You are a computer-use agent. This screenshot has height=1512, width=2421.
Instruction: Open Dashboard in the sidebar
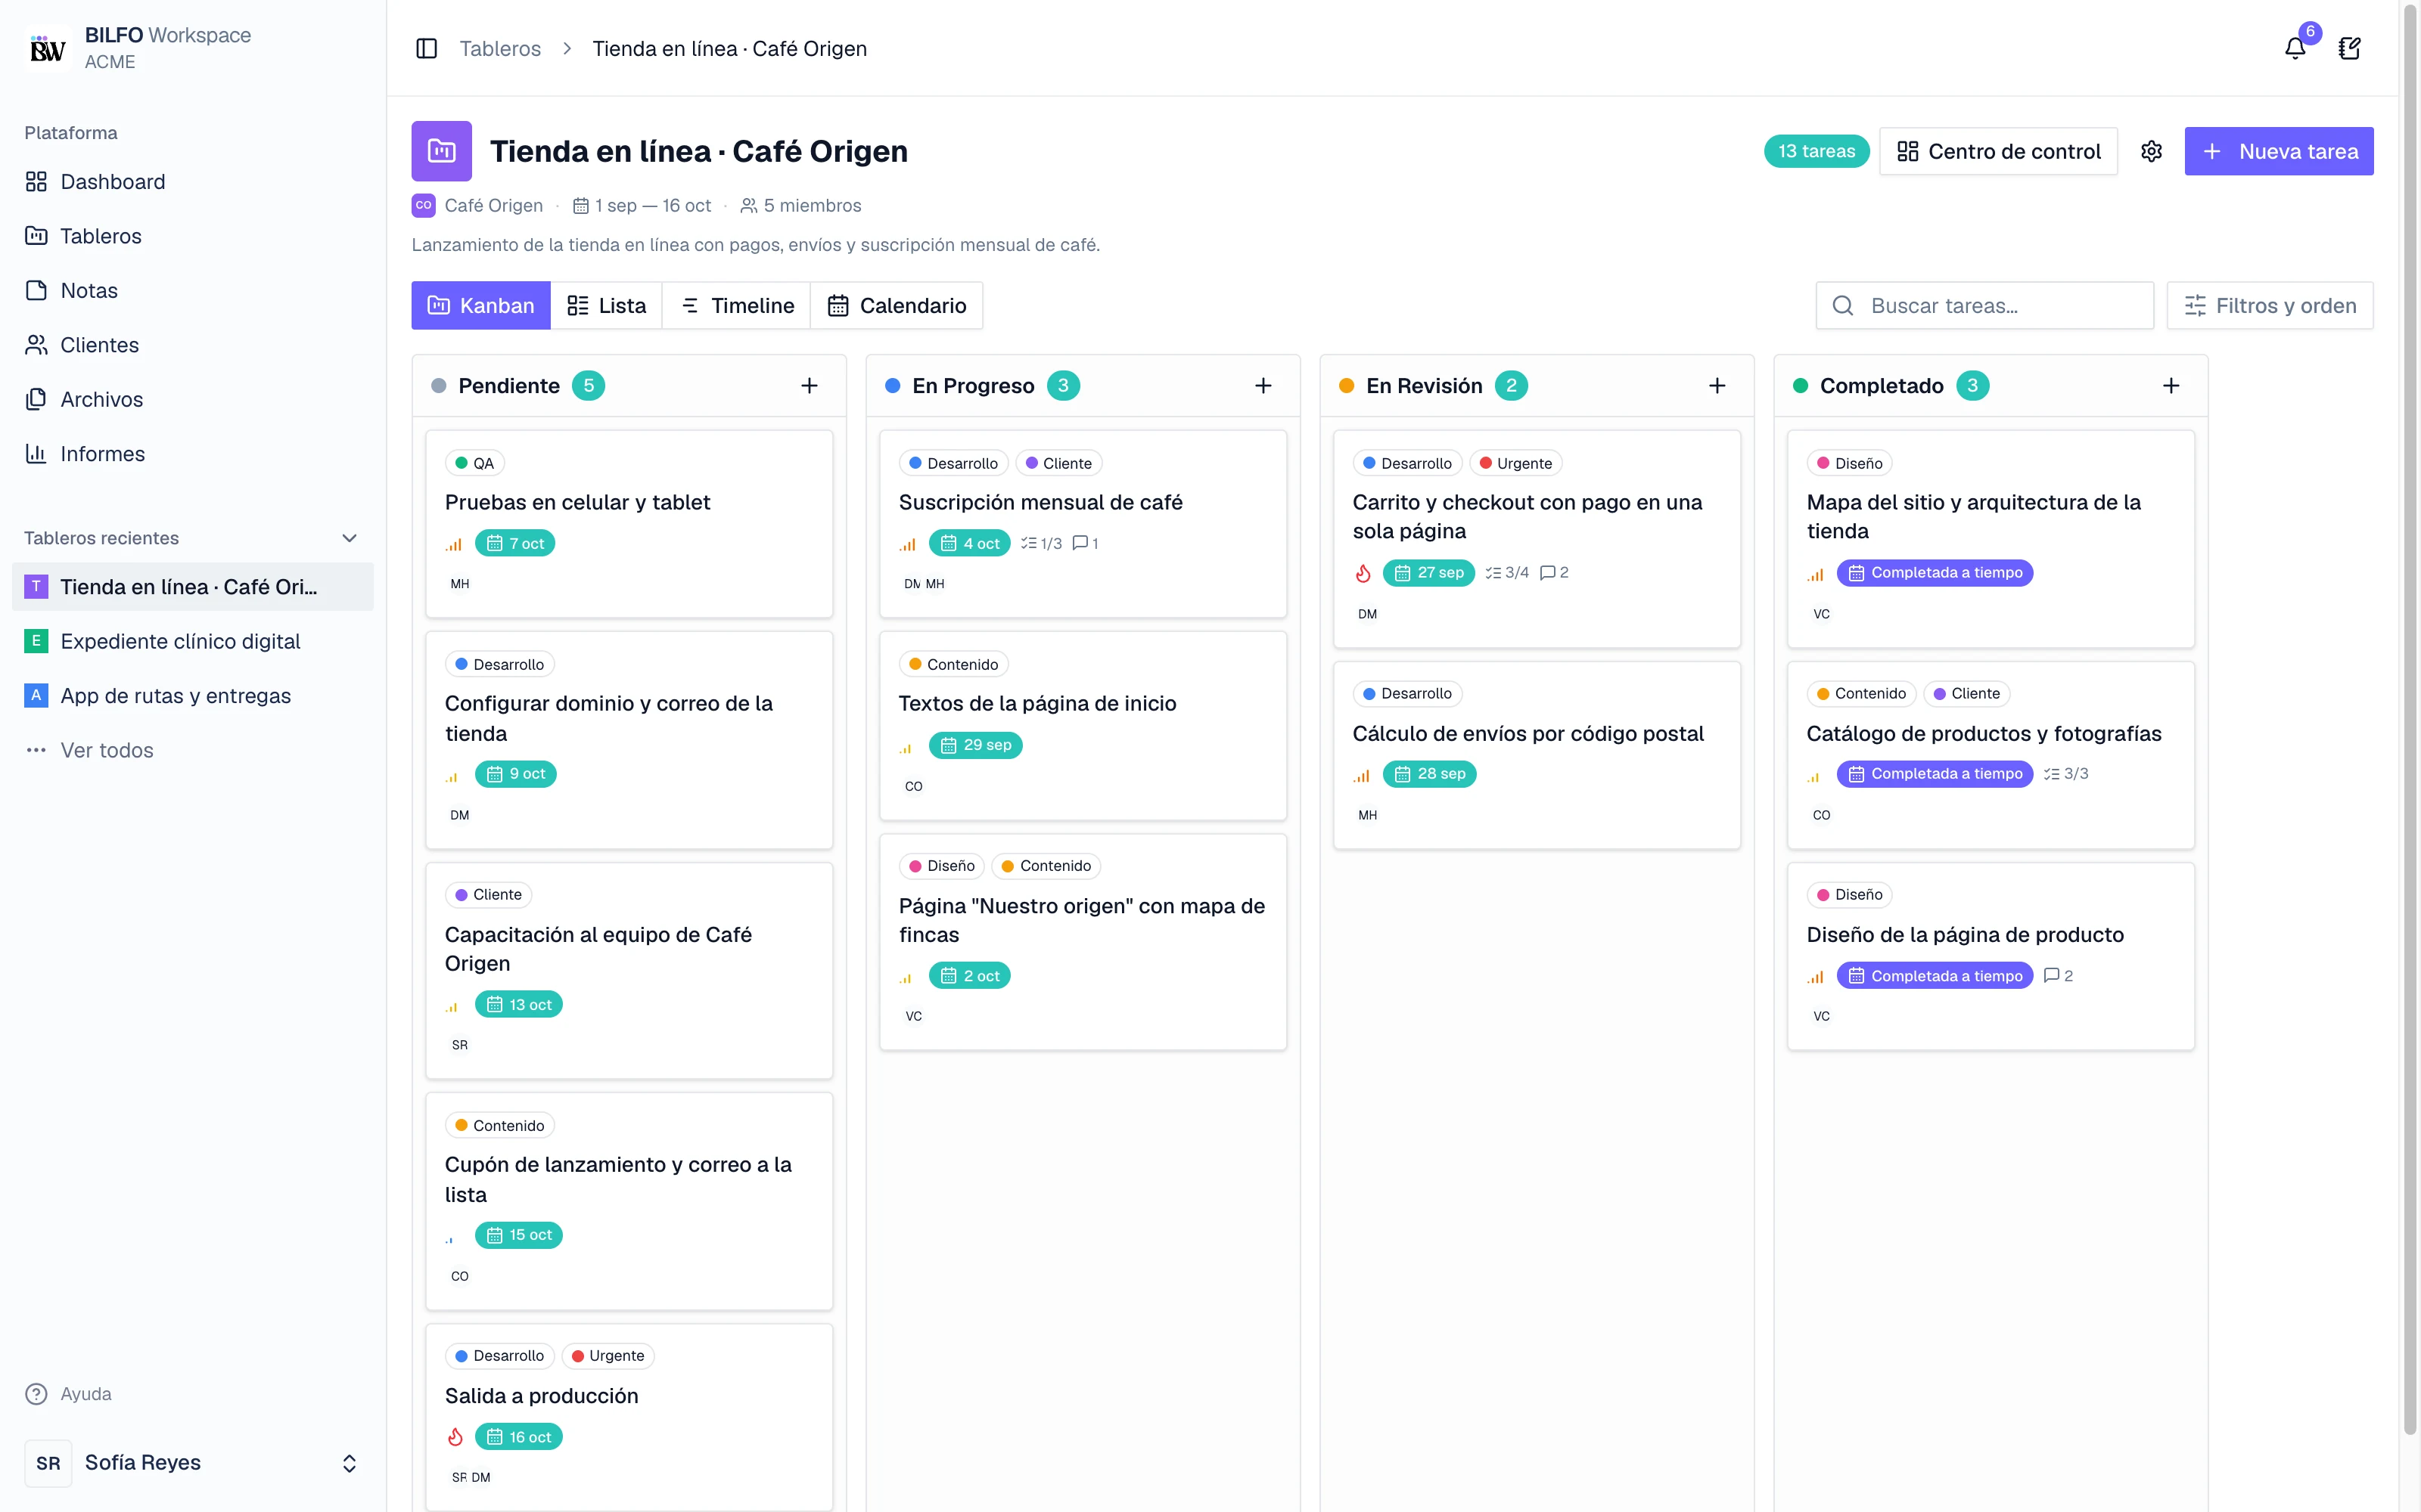pos(192,181)
